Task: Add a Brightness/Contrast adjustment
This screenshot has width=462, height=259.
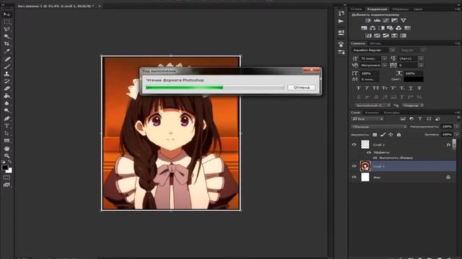Action: (368, 20)
